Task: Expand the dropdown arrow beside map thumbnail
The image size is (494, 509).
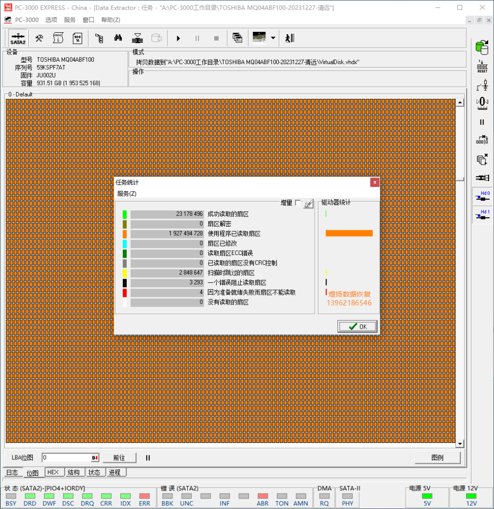Action: pyautogui.click(x=273, y=38)
